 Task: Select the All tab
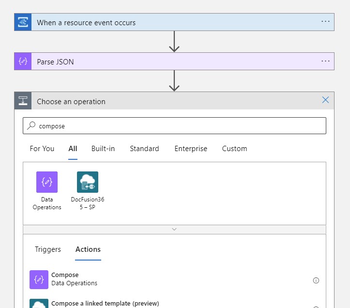click(x=73, y=149)
